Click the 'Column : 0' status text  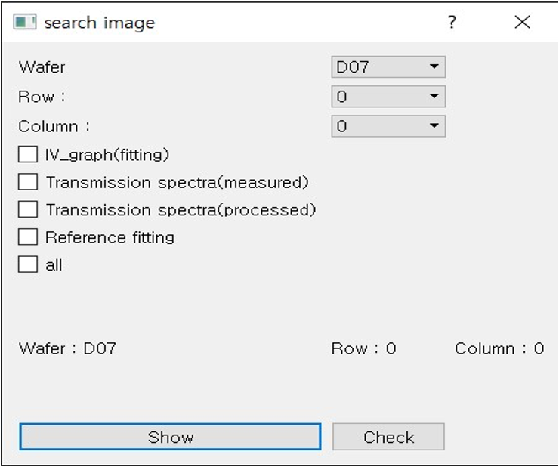point(499,348)
